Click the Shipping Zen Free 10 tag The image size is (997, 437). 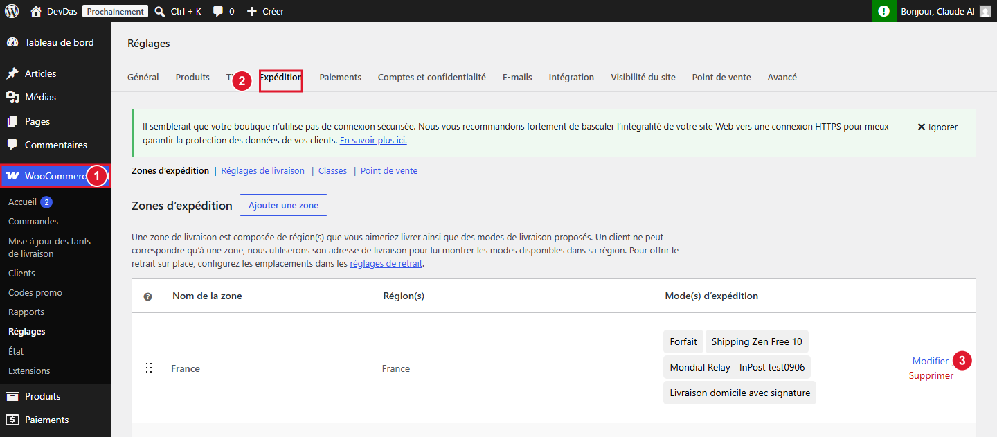(x=757, y=341)
